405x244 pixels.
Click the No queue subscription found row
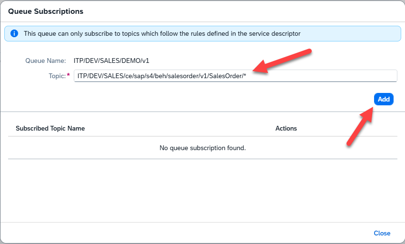click(x=202, y=148)
